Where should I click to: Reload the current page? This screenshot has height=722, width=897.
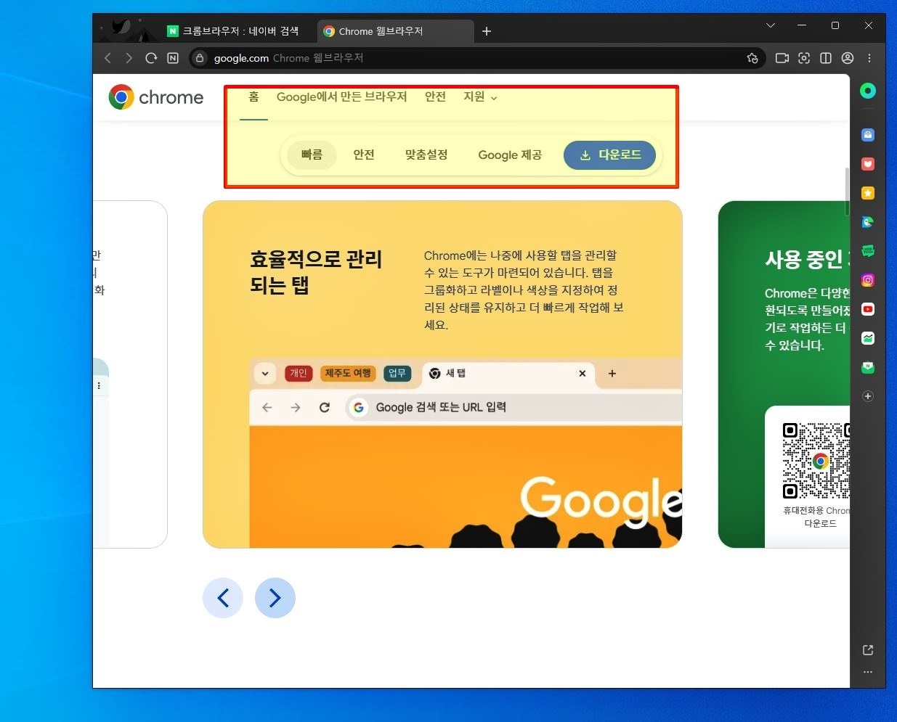151,58
